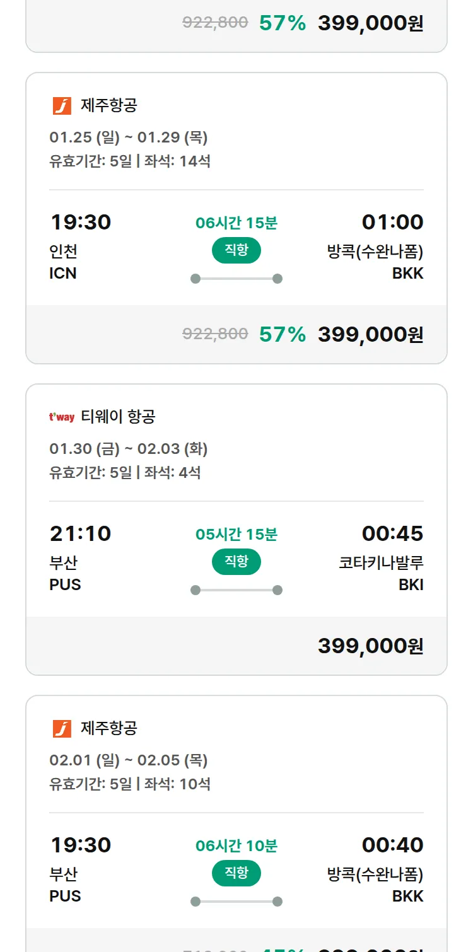473x952 pixels.
Task: Tap the 57% discount below the Incheon–Bangkok flight
Action: click(282, 334)
